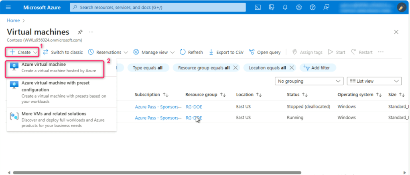Open the Azure portal hamburger menu
The width and height of the screenshot is (410, 175).
click(x=9, y=8)
